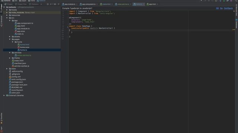Click the pages breadcrumb in navigation bar
Viewport: 238px width, 133px height.
23,1
